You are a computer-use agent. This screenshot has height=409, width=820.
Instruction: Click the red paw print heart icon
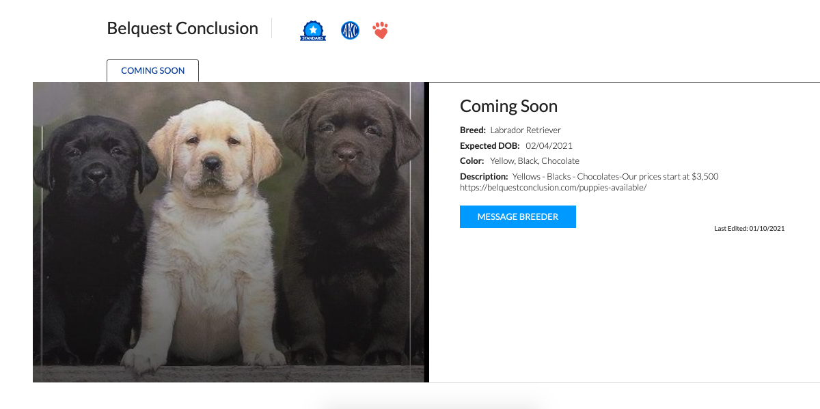pyautogui.click(x=381, y=31)
